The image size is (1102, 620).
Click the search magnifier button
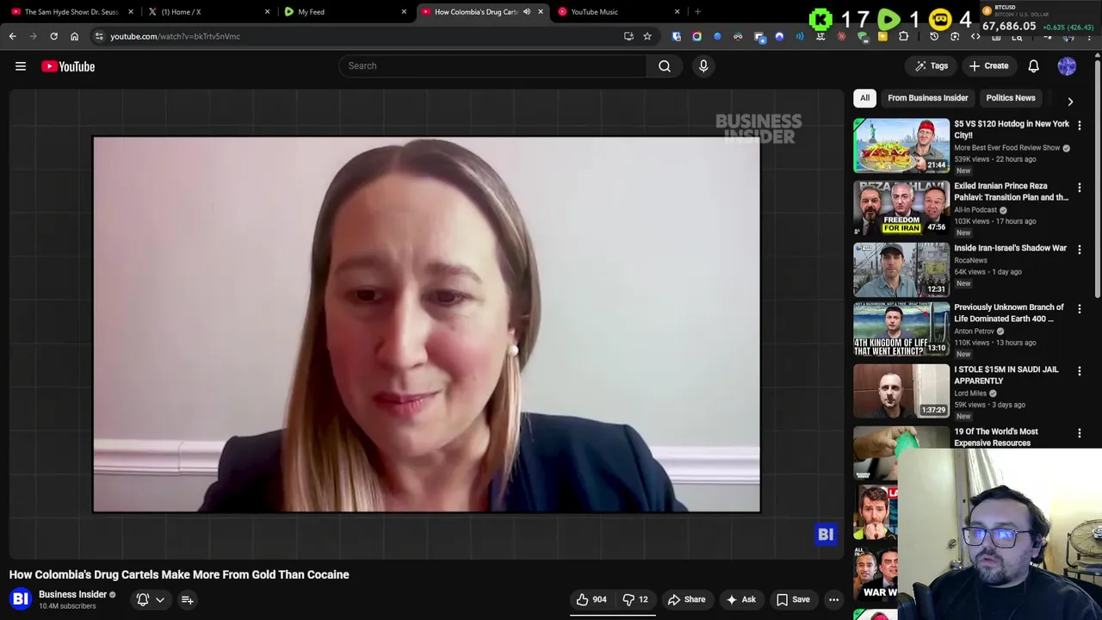point(665,65)
